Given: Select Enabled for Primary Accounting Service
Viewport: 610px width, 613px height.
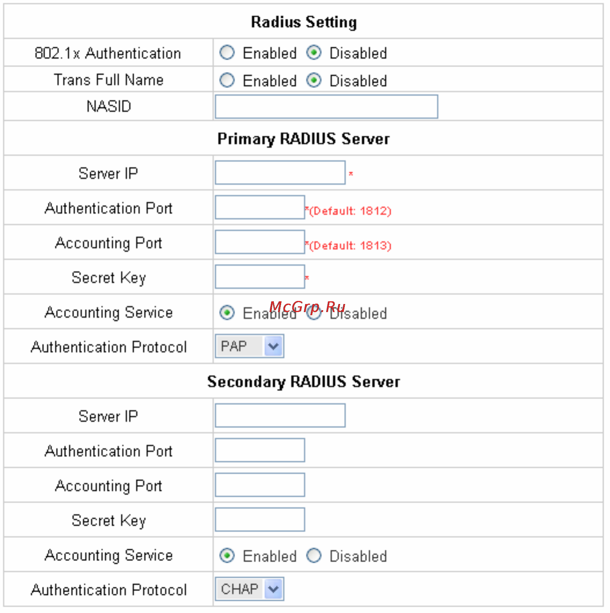Looking at the screenshot, I should [x=227, y=312].
